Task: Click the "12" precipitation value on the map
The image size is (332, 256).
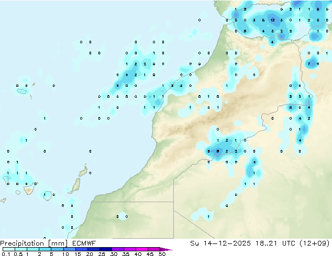Action: click(272, 20)
